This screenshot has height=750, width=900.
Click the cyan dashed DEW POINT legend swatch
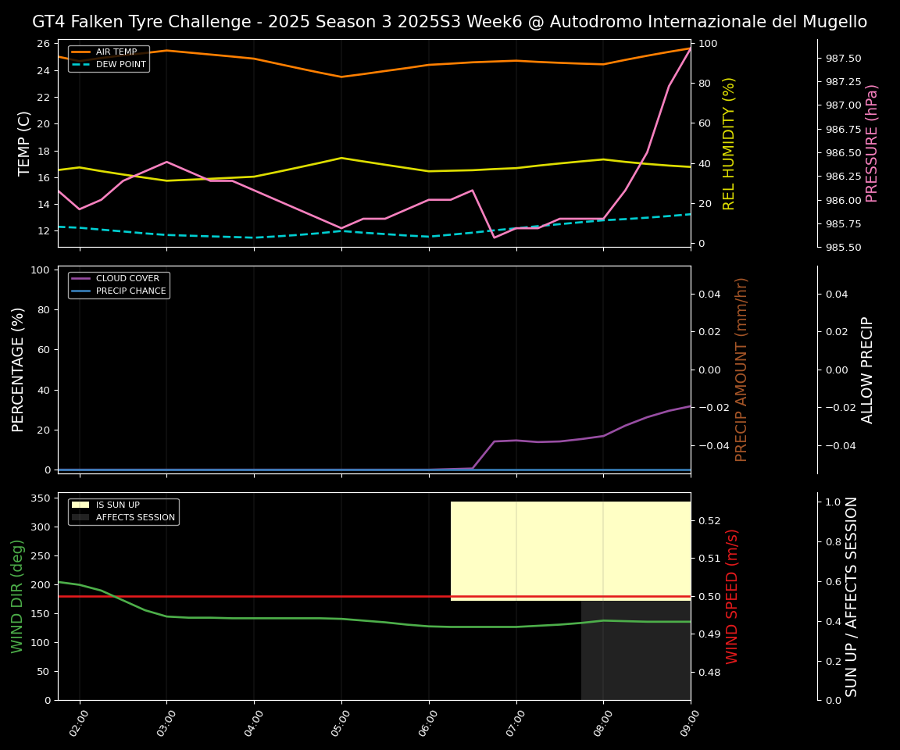81,64
